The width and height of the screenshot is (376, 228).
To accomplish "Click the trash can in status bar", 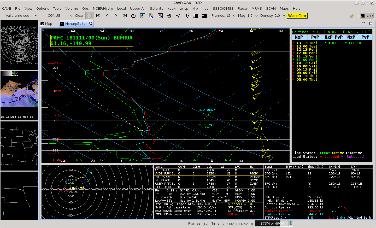I will point(291,223).
